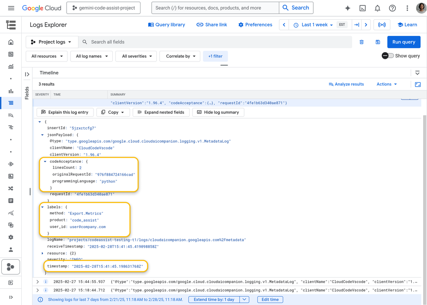Image resolution: width=427 pixels, height=305 pixels.
Task: Expand the 15:44:55.937 log entry
Action: coord(38,282)
